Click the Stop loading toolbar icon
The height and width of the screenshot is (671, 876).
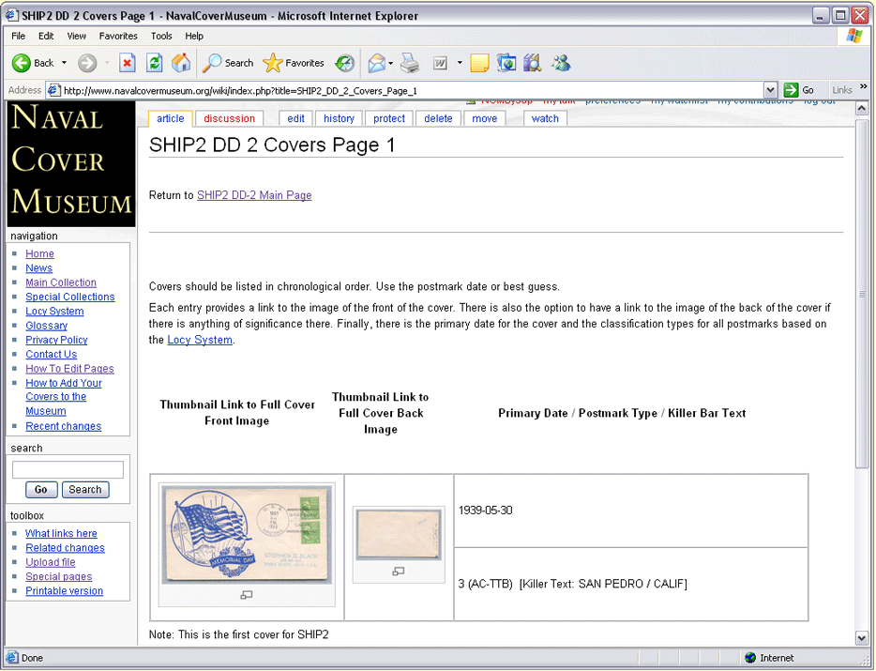point(128,63)
